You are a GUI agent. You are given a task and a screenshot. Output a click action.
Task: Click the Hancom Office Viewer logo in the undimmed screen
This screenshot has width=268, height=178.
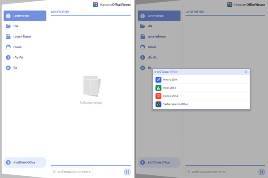[x=112, y=4]
